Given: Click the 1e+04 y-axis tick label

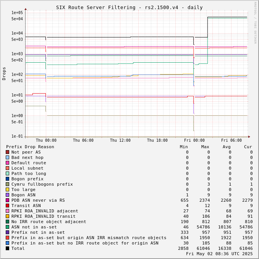Looking at the screenshot, I should point(17,33).
